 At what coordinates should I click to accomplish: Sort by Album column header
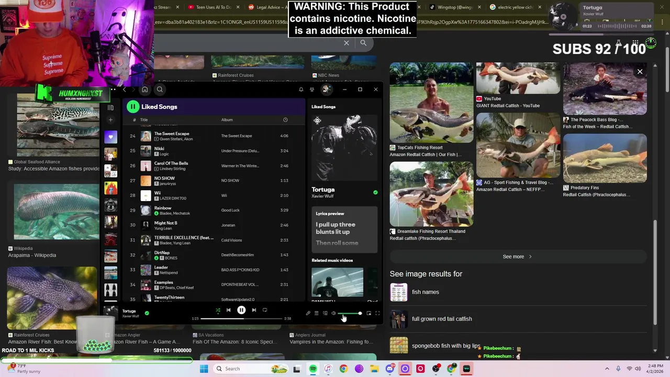[227, 120]
